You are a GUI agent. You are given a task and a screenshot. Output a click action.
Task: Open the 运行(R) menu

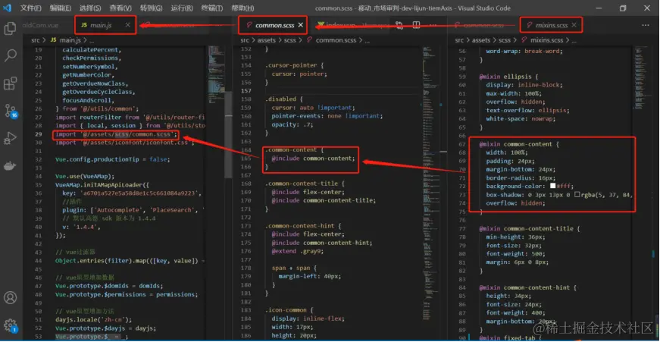point(182,8)
